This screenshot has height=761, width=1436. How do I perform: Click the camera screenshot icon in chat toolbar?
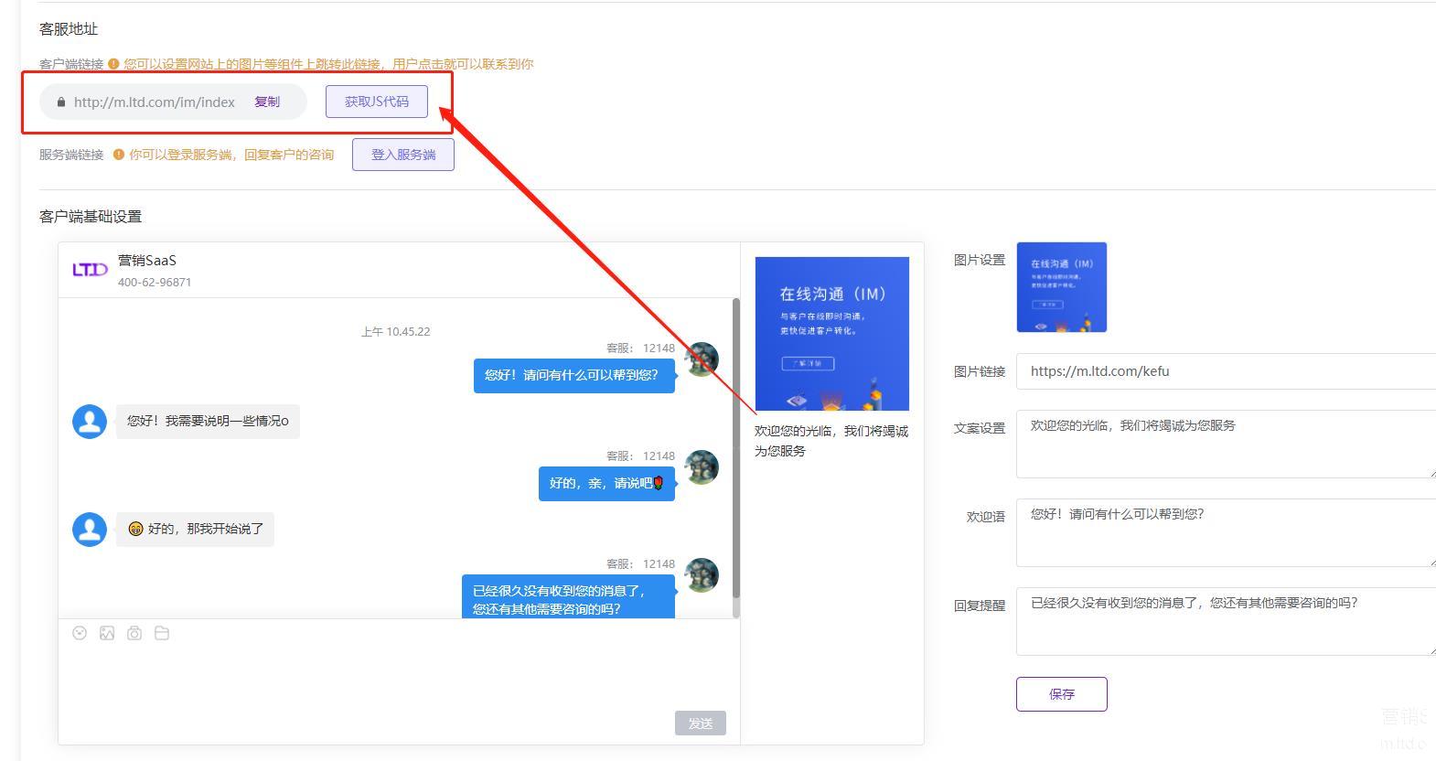click(x=134, y=633)
